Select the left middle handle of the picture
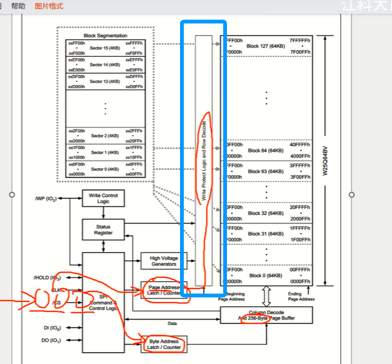 [12, 195]
